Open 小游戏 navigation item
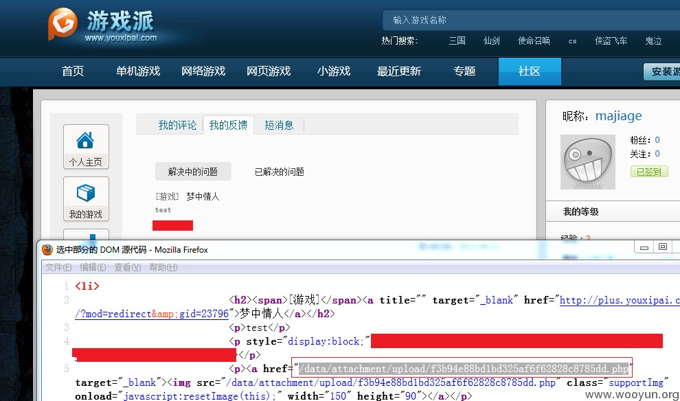 click(334, 71)
